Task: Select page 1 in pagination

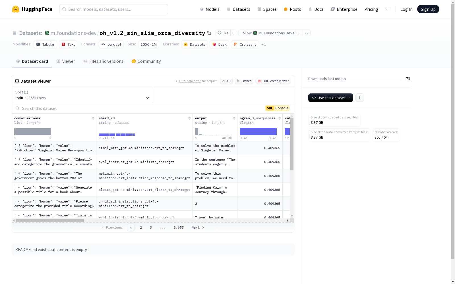Action: (x=131, y=227)
